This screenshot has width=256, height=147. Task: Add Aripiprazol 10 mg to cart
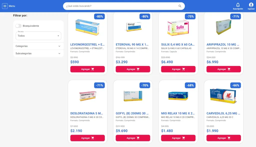coord(224,69)
